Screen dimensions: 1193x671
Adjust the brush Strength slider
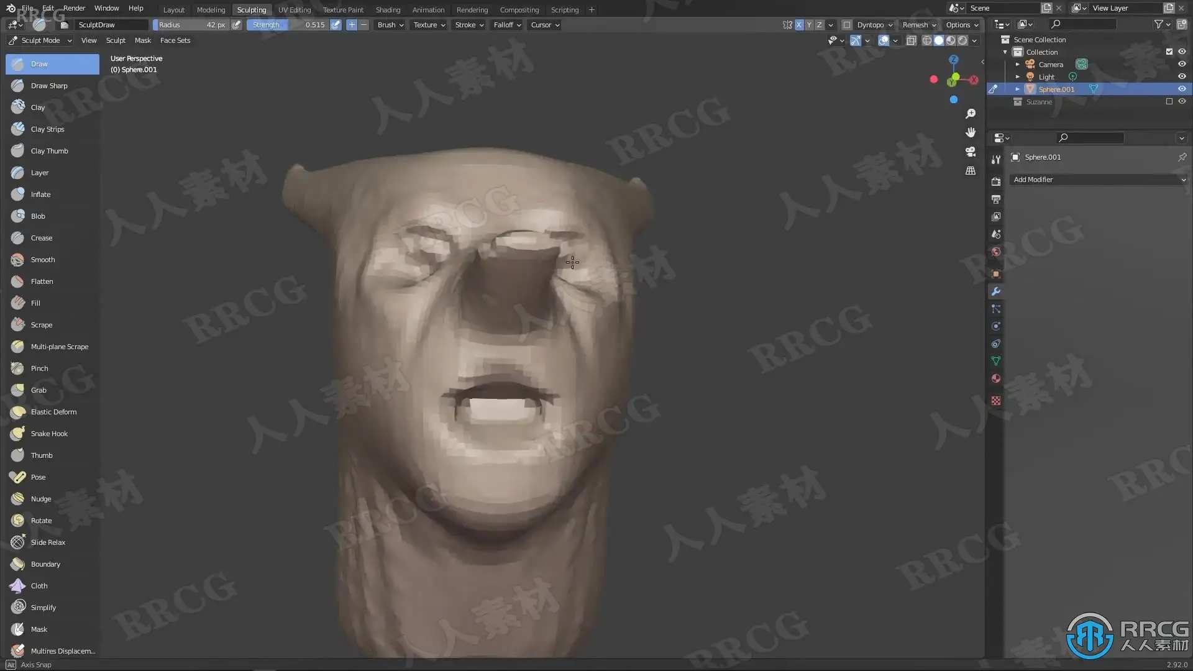[x=288, y=25]
